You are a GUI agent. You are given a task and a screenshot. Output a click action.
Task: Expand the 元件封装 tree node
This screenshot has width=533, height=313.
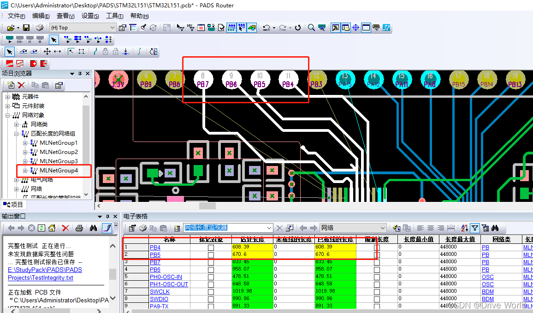point(7,106)
